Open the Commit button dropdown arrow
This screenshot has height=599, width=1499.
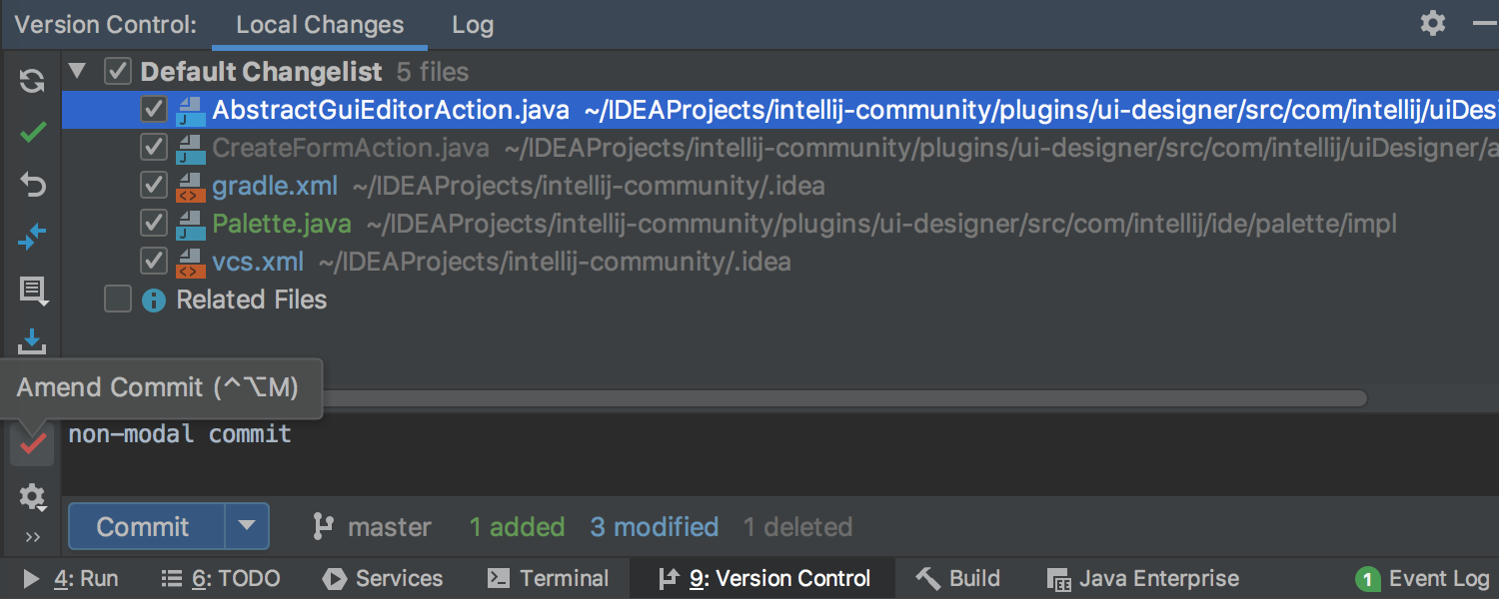pyautogui.click(x=247, y=526)
